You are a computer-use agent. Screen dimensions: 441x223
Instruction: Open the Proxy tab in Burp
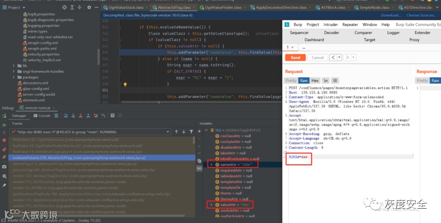click(x=414, y=40)
